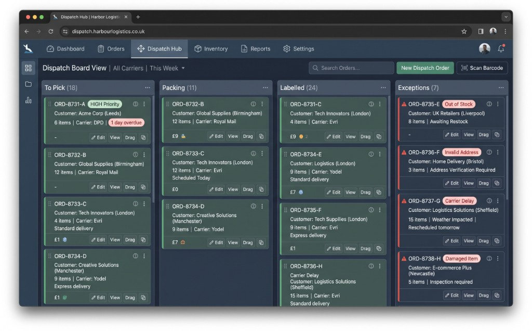Expand the This Week dropdown
The height and width of the screenshot is (331, 532).
(x=167, y=68)
